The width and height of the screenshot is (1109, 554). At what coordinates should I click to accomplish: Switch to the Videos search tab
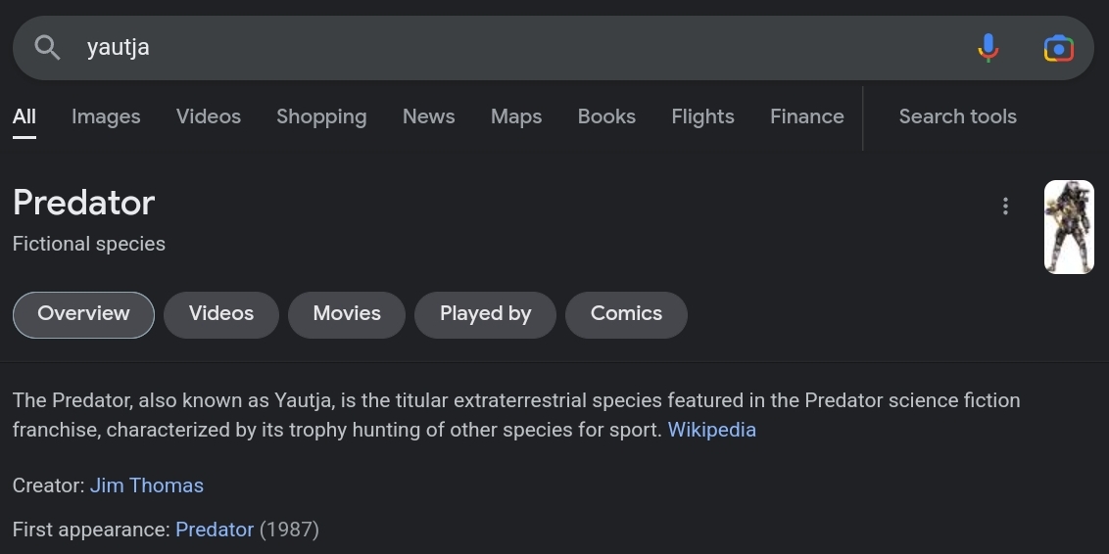(209, 116)
